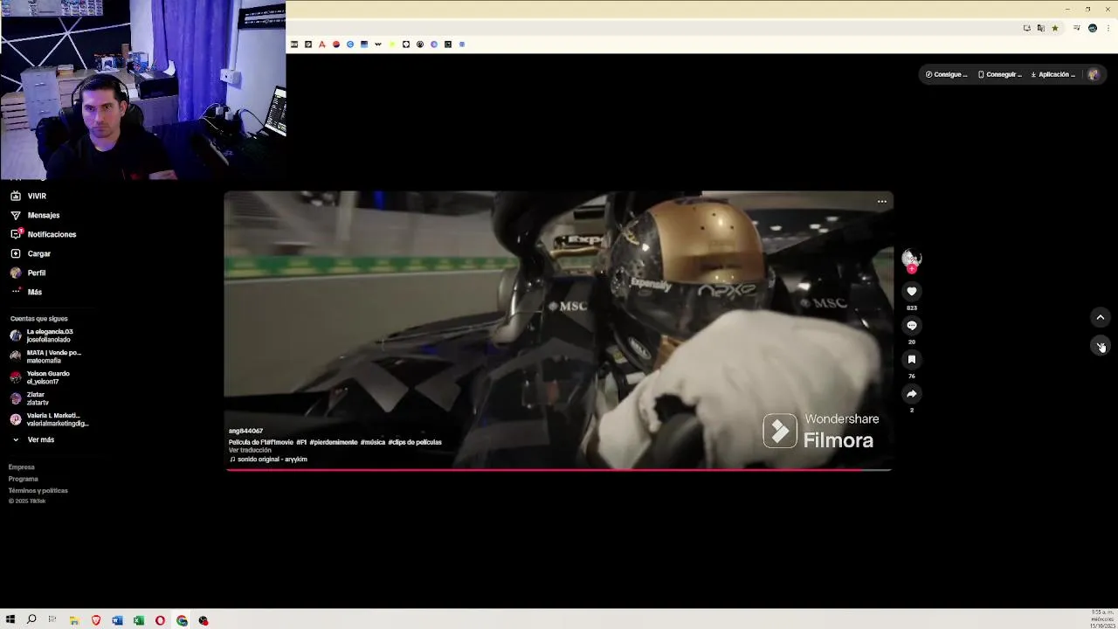Click the Conseguir... app button
Viewport: 1118px width, 629px height.
(x=1000, y=75)
